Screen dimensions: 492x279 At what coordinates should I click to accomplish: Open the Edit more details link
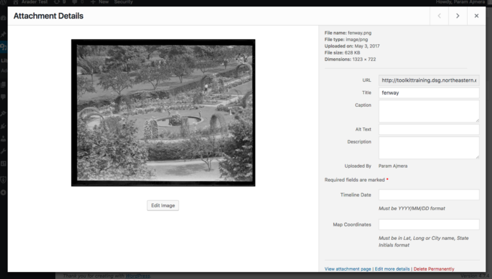tap(392, 269)
